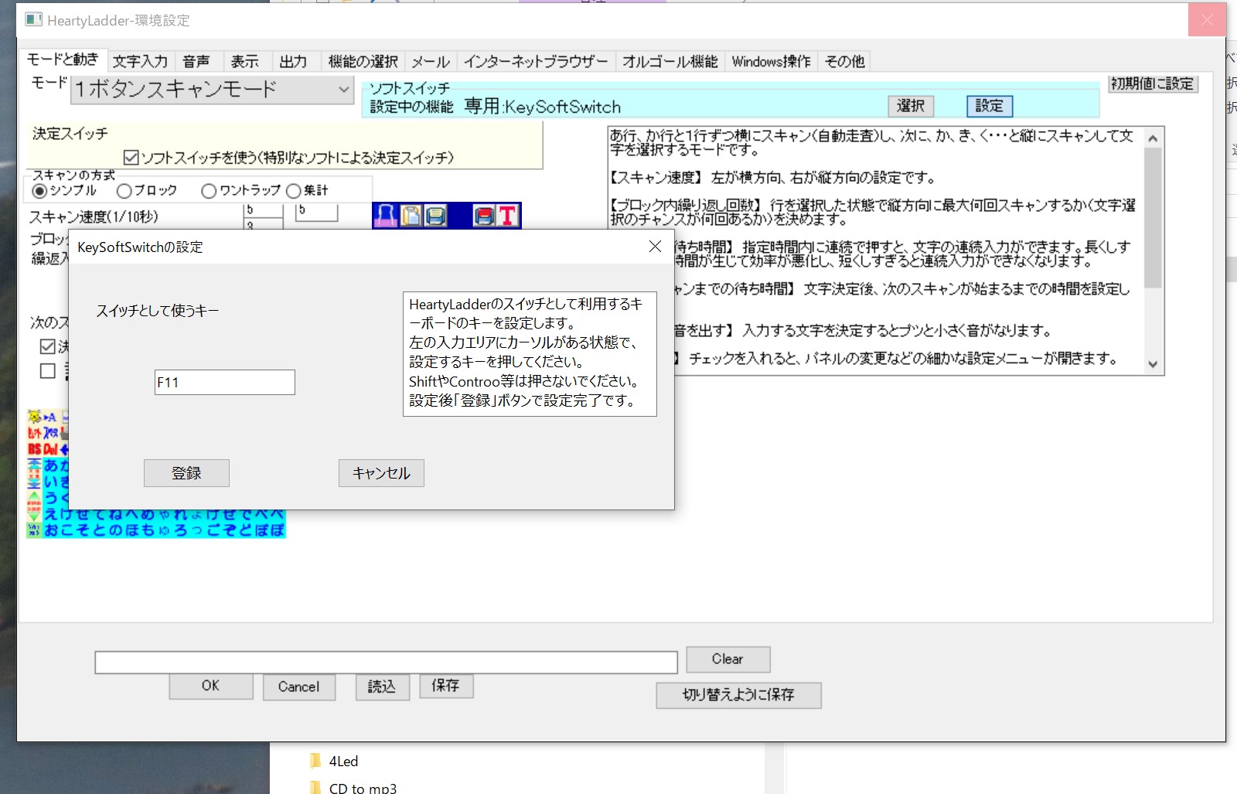Viewport: 1237px width, 794px height.
Task: Click the description box scrollbar up arrow
Action: [1153, 138]
